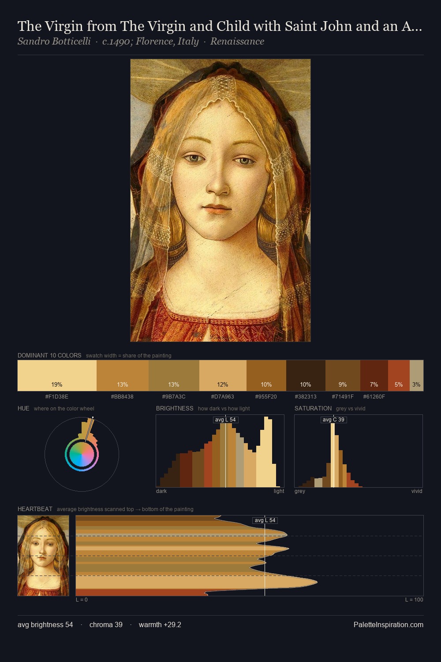
Task: Click the 'avg C 39' saturation marker label
Action: pyautogui.click(x=333, y=420)
